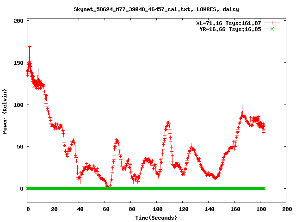The height and width of the screenshot is (222, 296).
Task: Click y-axis tick value 50
Action: [x=20, y=147]
